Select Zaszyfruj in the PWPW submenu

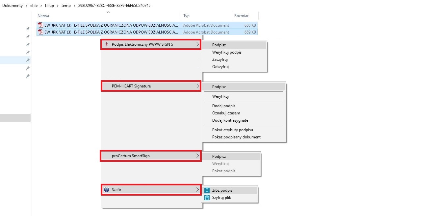tap(234, 60)
